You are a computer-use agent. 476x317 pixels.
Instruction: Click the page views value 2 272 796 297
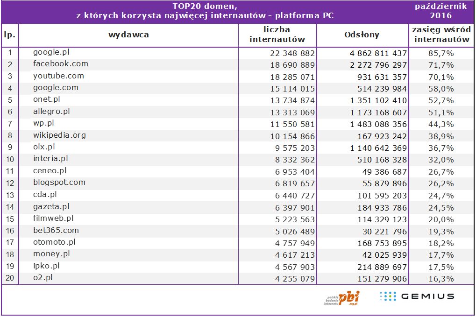click(x=378, y=65)
